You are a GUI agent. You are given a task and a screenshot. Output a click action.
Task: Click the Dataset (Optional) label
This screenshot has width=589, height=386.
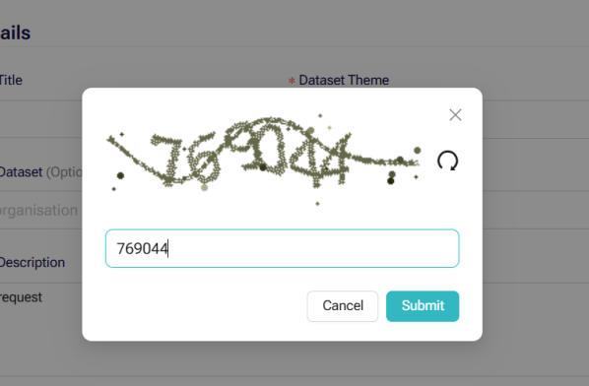[x=40, y=172]
